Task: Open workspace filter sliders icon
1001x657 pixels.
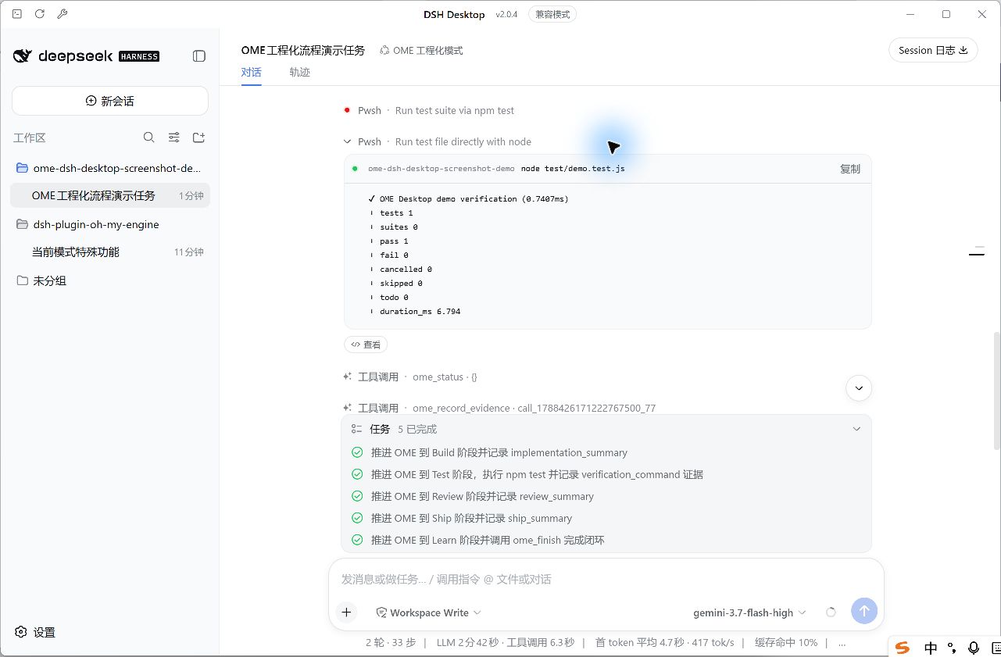Action: coord(174,137)
